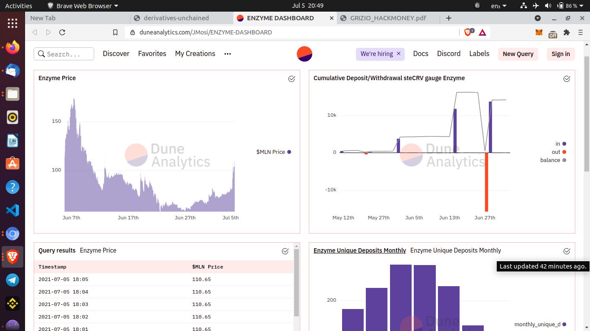
Task: Open My Creations
Action: click(x=195, y=54)
